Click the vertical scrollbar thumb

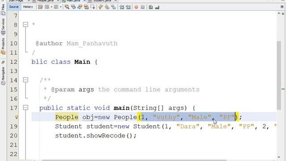(x=279, y=76)
